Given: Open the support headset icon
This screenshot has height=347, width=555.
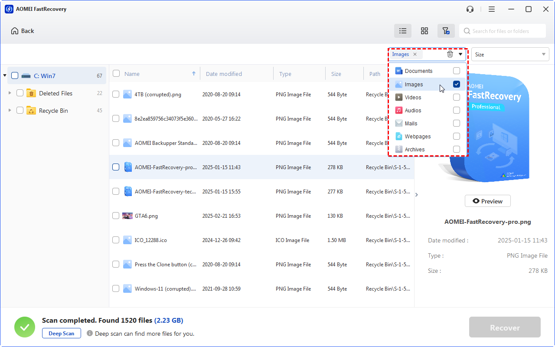Looking at the screenshot, I should (470, 9).
